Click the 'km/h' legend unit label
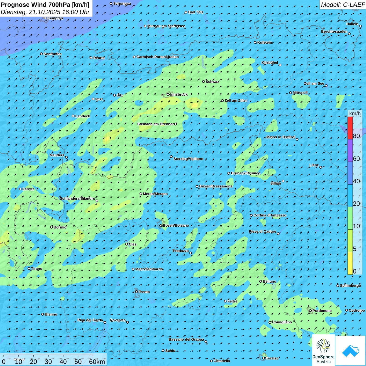 355,113
